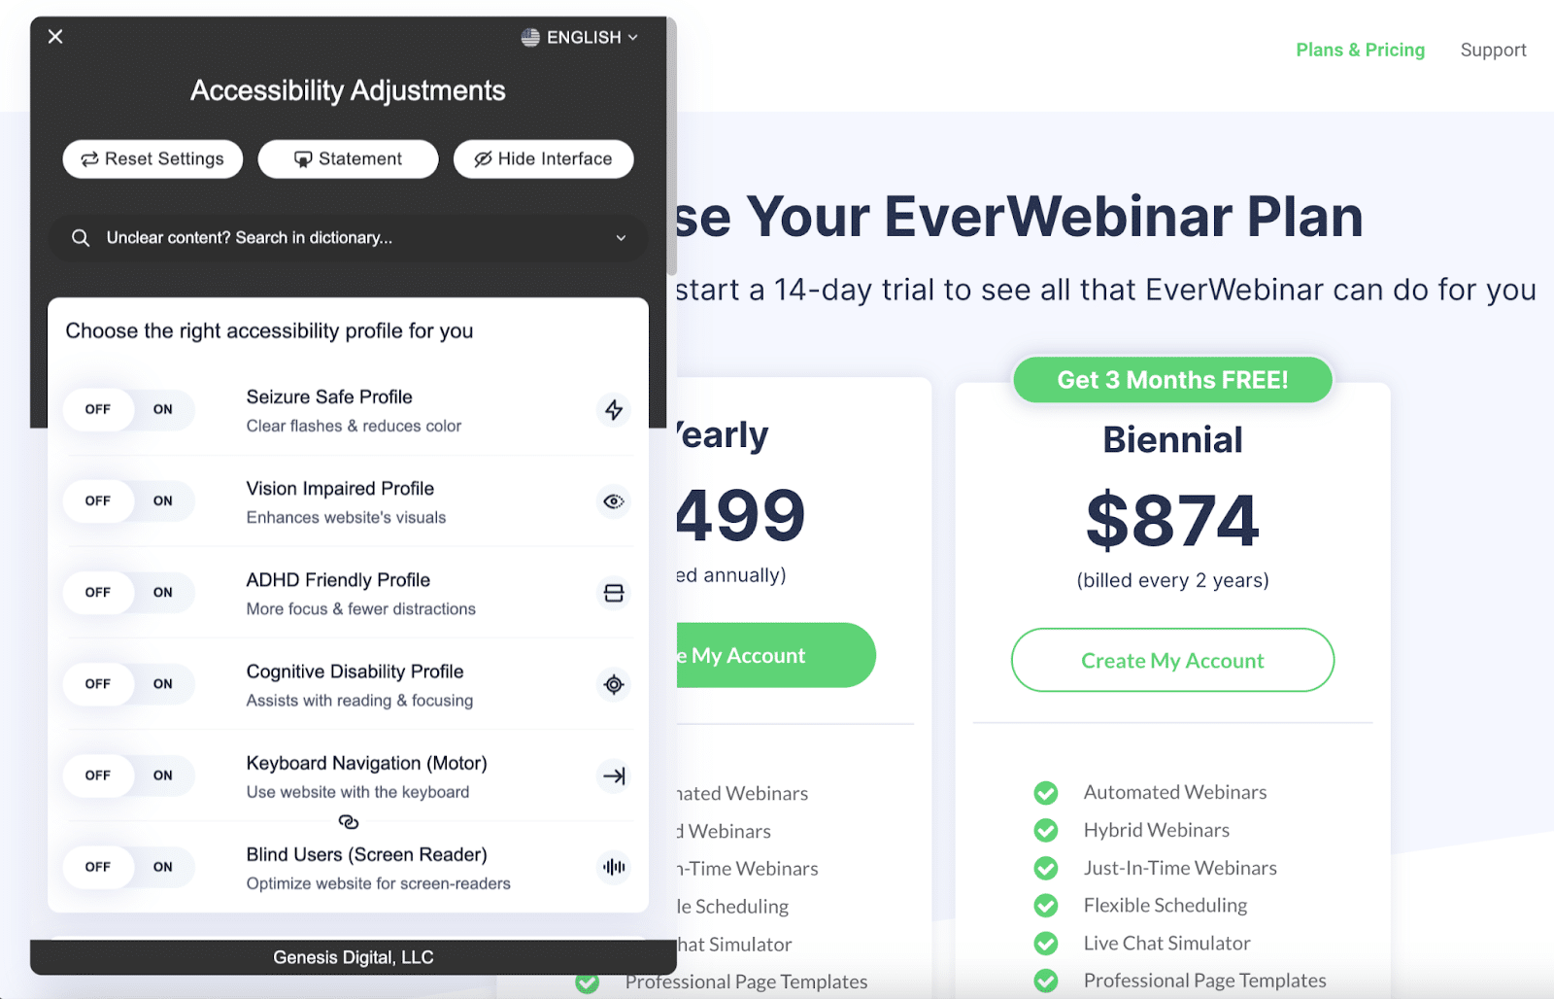Image resolution: width=1554 pixels, height=999 pixels.
Task: Click the tab-arrow Keyboard Navigation icon
Action: (614, 775)
